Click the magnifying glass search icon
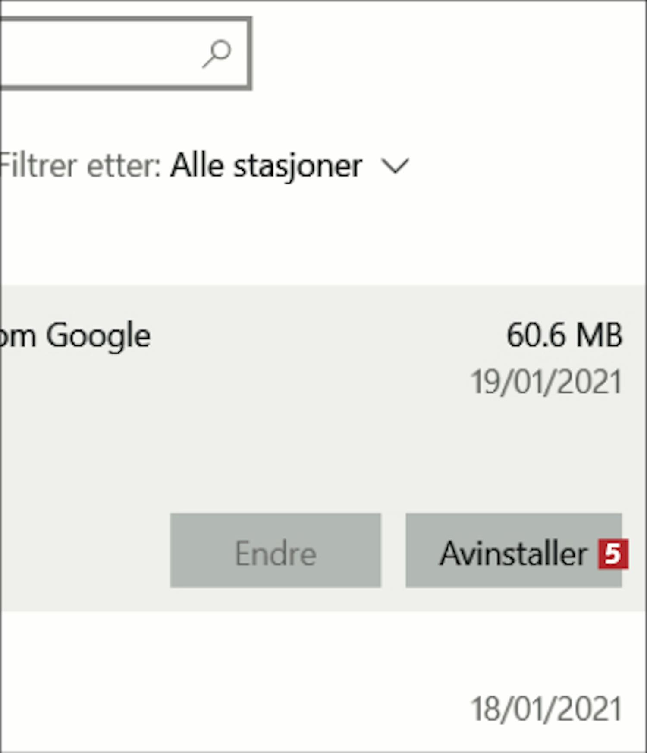647x753 pixels. [x=217, y=54]
